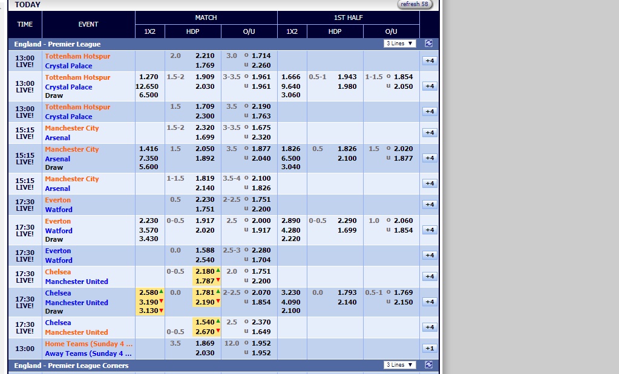Viewport: 619px width, 374px height.
Task: Select Watford win odds 3.570
Action: (148, 231)
